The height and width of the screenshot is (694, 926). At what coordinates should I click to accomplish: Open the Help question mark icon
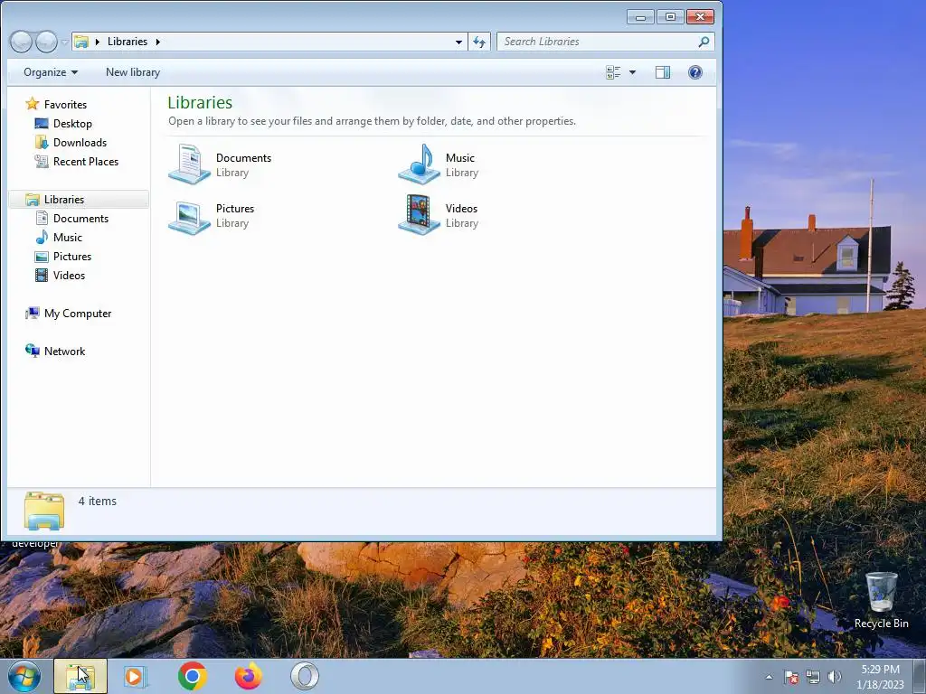pyautogui.click(x=695, y=72)
